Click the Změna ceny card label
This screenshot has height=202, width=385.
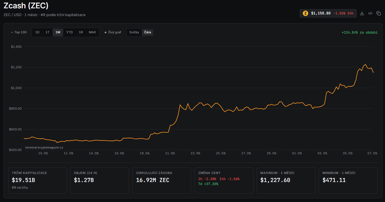(x=209, y=173)
